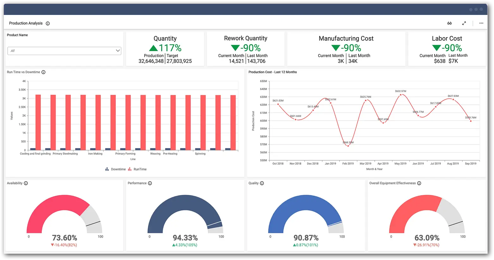Open the Product Name dropdown

pos(64,51)
